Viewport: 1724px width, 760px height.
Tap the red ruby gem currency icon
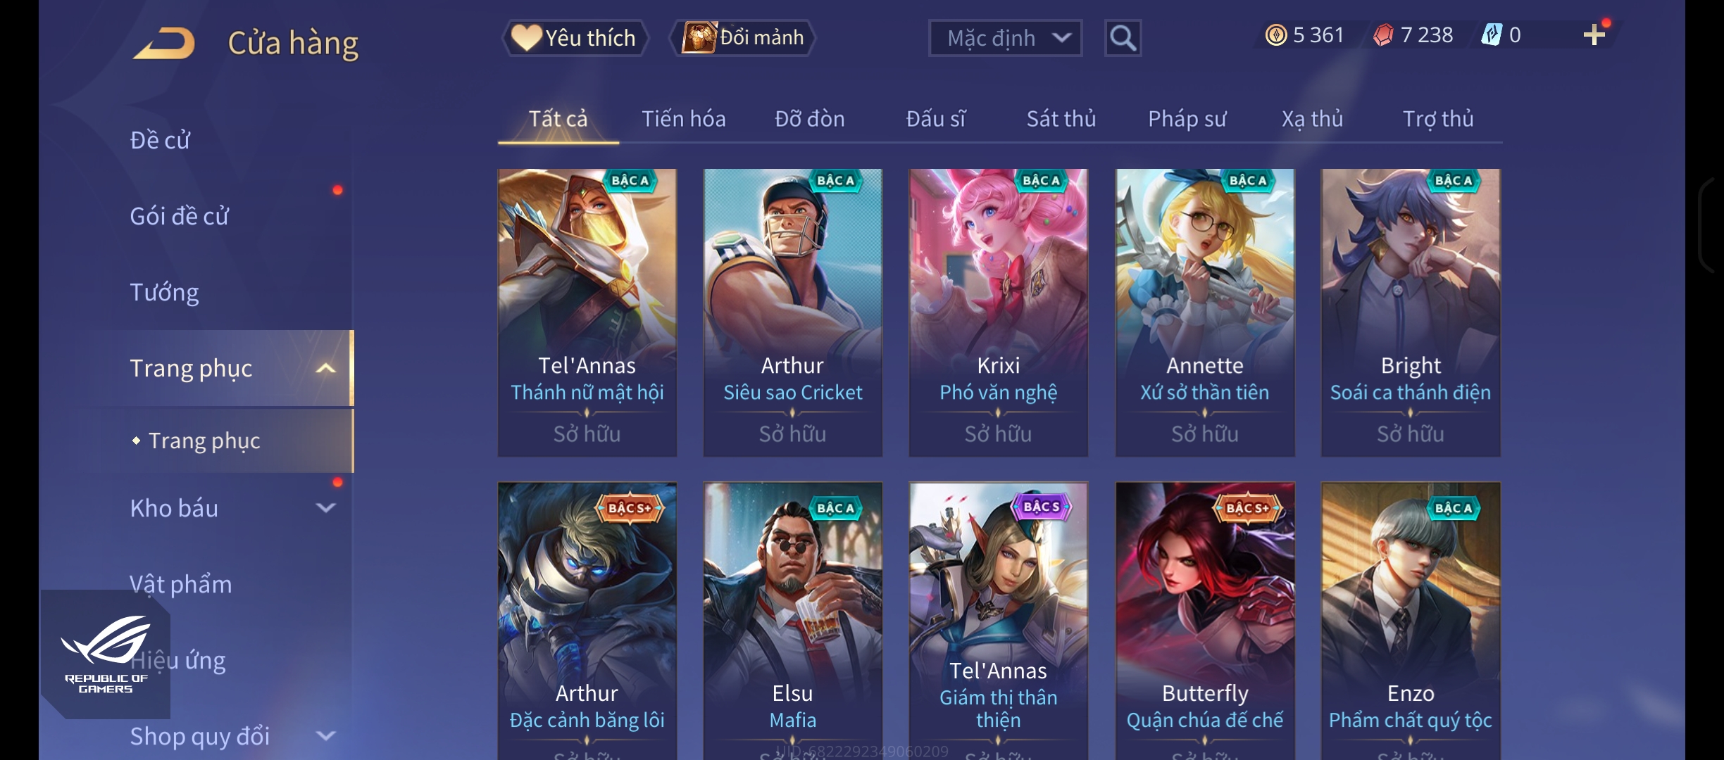pos(1383,34)
